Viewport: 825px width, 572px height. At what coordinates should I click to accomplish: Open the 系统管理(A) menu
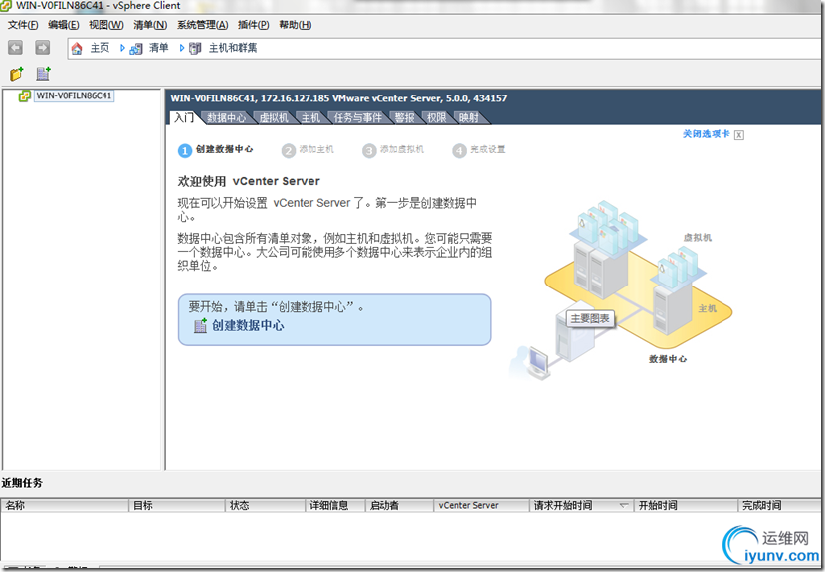203,25
